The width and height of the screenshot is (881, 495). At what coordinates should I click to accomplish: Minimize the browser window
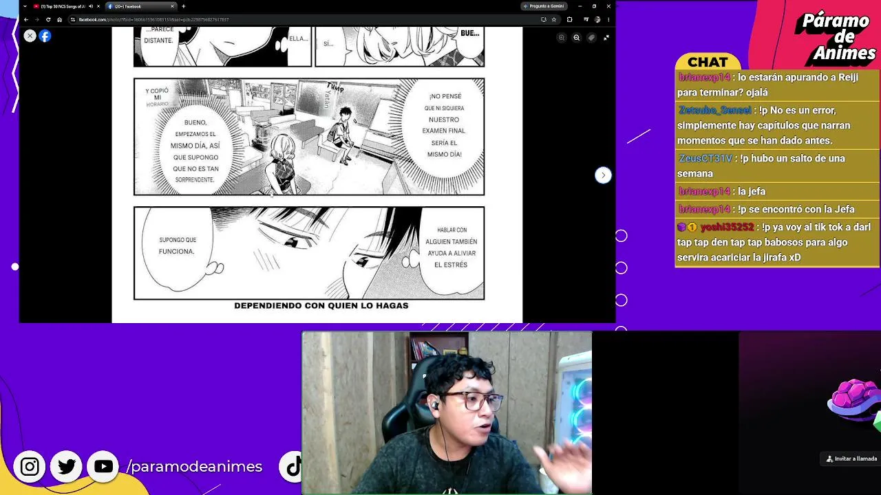coord(580,6)
